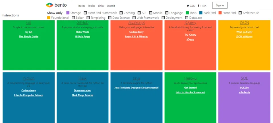
Task: Click the bento logo icon
Action: (x=49, y=5)
